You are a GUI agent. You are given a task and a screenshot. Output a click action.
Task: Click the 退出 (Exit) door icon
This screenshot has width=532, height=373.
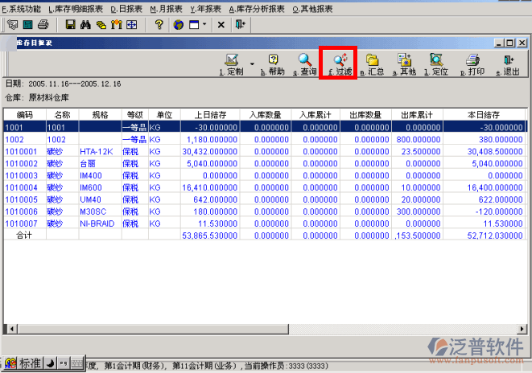(507, 64)
